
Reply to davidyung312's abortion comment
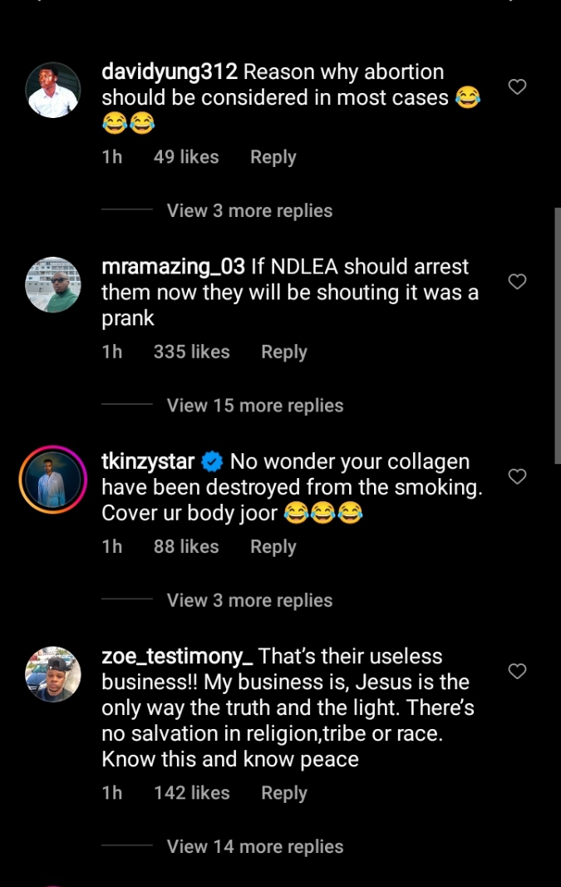tap(273, 157)
